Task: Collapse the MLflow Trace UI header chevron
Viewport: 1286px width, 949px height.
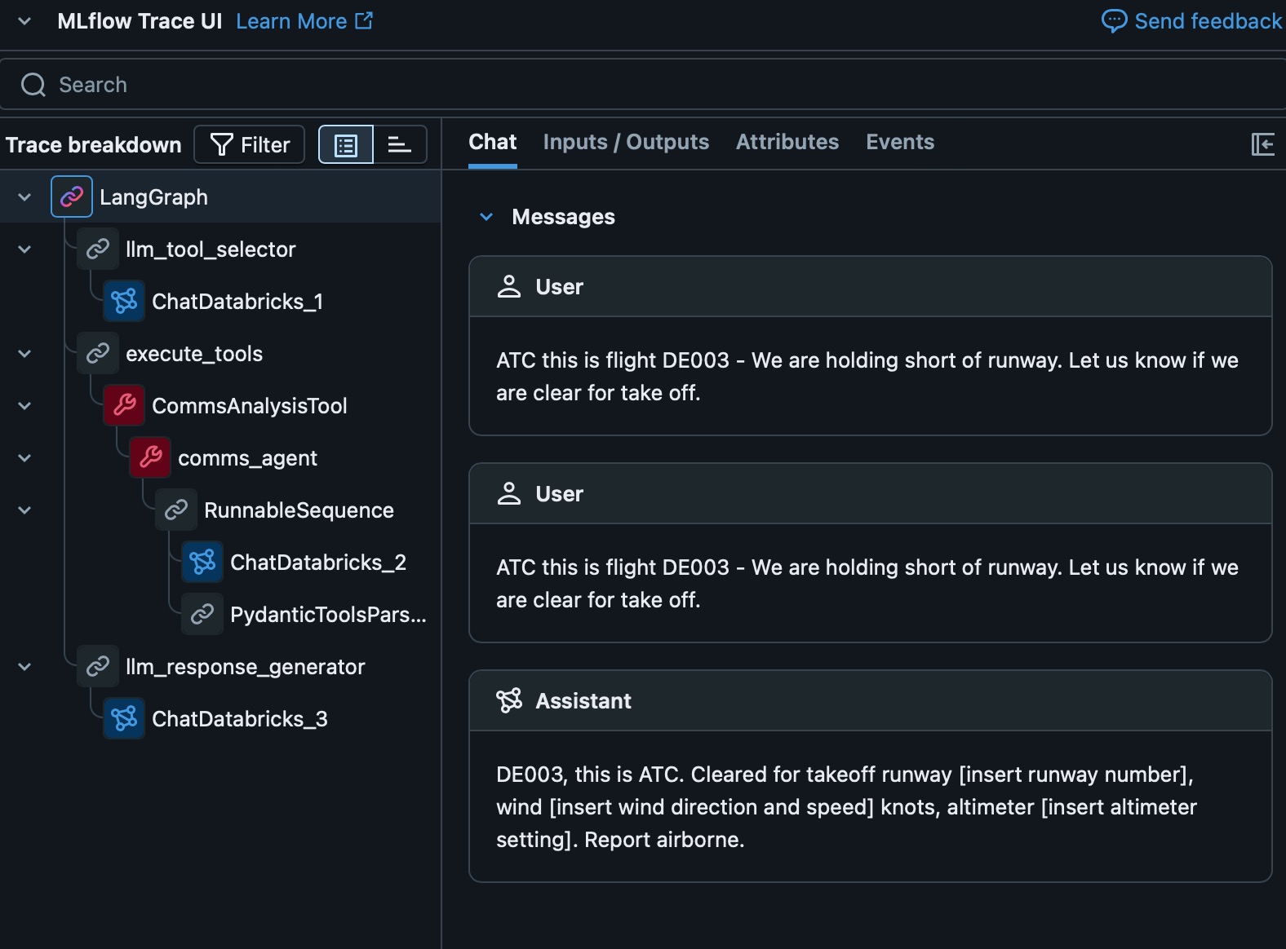Action: [24, 21]
